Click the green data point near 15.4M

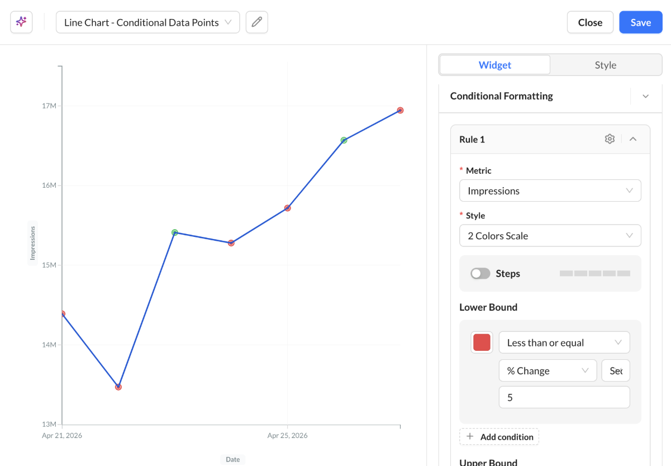[x=175, y=232]
